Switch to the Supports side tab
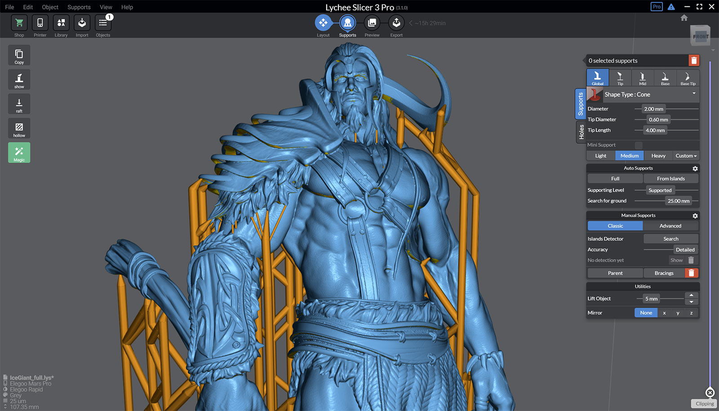 click(x=581, y=104)
